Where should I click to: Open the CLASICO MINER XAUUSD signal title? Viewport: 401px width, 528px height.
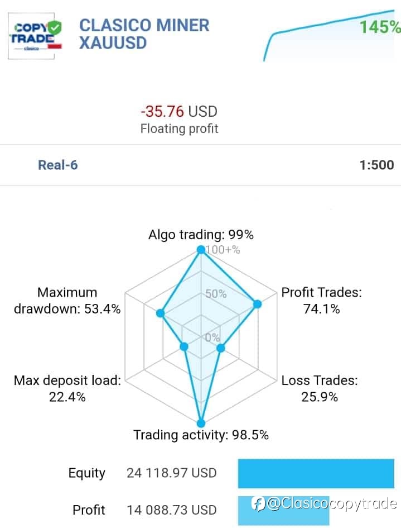(144, 34)
